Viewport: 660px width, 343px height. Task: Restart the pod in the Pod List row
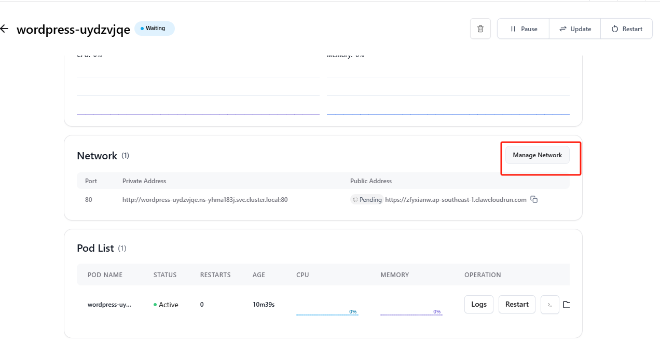(x=517, y=305)
